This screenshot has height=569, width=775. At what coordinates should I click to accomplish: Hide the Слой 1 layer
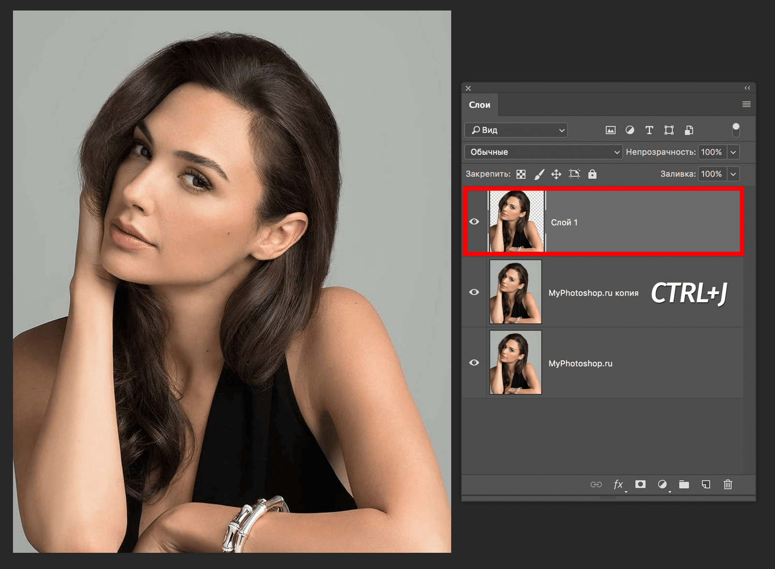[x=474, y=222]
